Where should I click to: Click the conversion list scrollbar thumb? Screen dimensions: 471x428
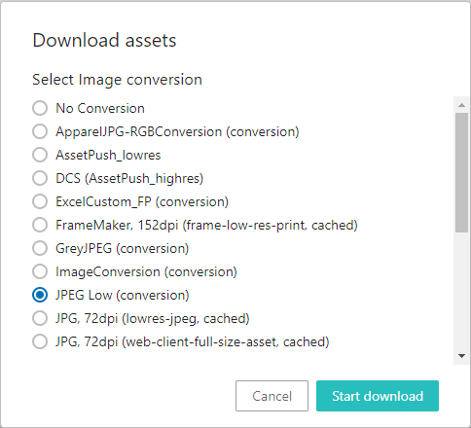tap(461, 172)
